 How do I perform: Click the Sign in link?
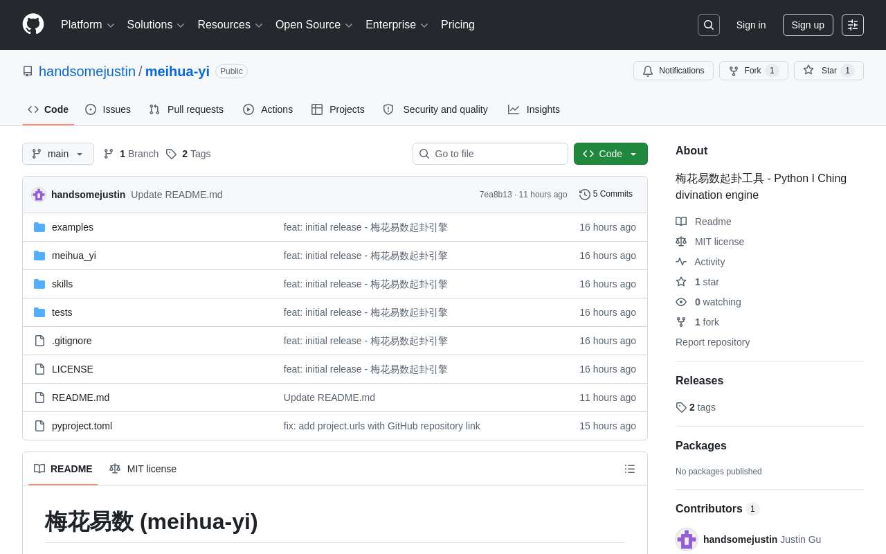(751, 25)
